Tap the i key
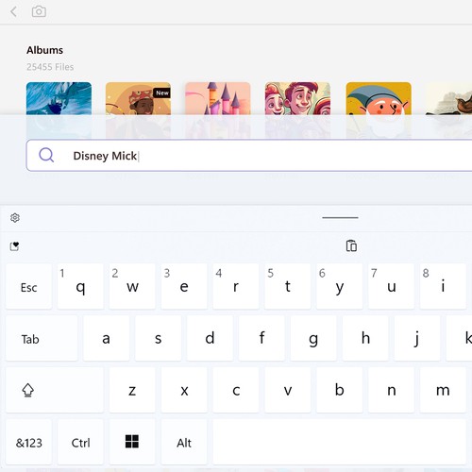The image size is (472, 472). [x=443, y=287]
